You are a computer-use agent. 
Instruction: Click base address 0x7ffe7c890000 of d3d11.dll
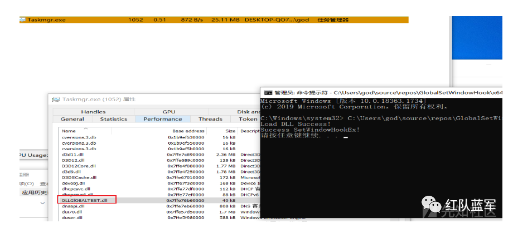coord(185,155)
